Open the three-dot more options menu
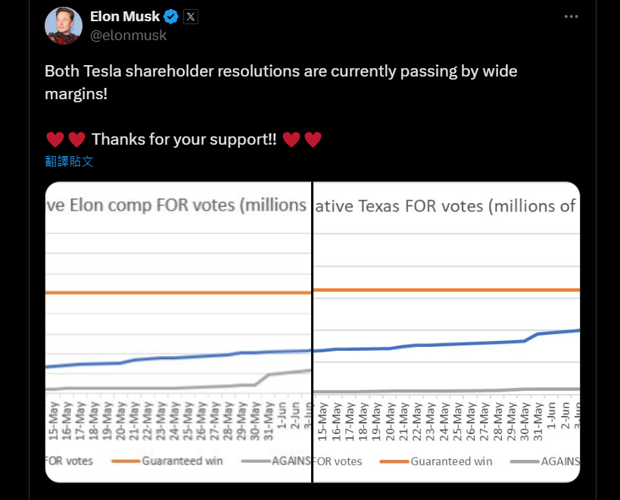 [x=574, y=17]
